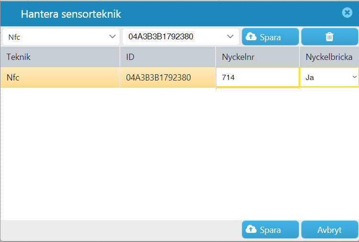This screenshot has height=242, width=359.
Task: Click the bottom Spara button
Action: (270, 230)
